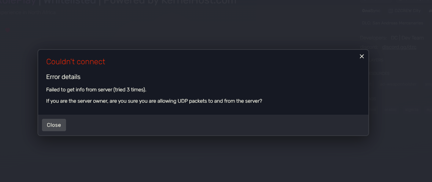Dismiss the error dialog with the X icon
This screenshot has width=432, height=182.
click(361, 56)
